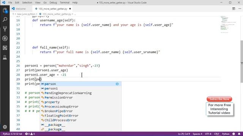Open the Edit menu
The height and width of the screenshot is (136, 243).
17,3
